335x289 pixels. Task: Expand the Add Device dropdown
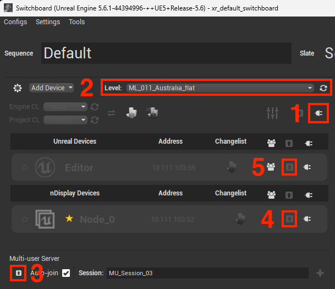click(51, 88)
